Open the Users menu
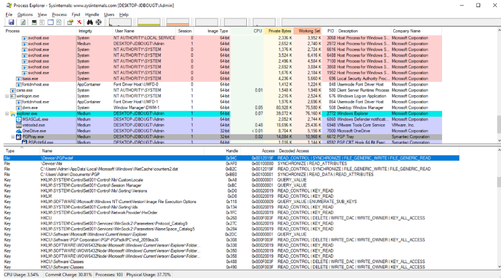The width and height of the screenshot is (501, 278). 109,14
